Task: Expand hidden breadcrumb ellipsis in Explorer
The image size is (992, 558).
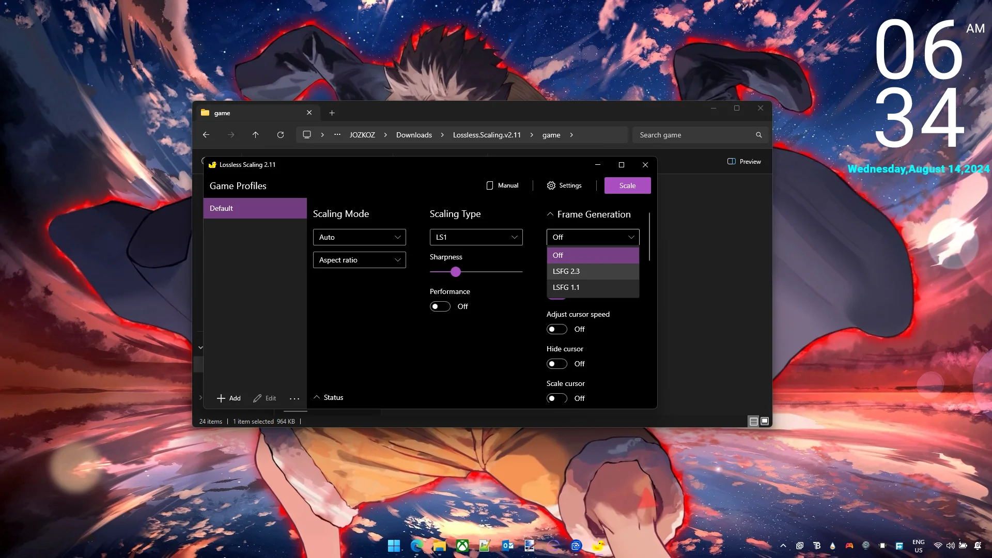Action: click(337, 135)
